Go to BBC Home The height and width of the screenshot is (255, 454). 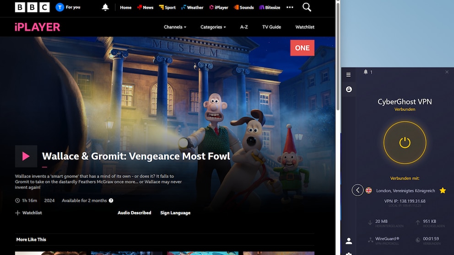[x=126, y=7]
